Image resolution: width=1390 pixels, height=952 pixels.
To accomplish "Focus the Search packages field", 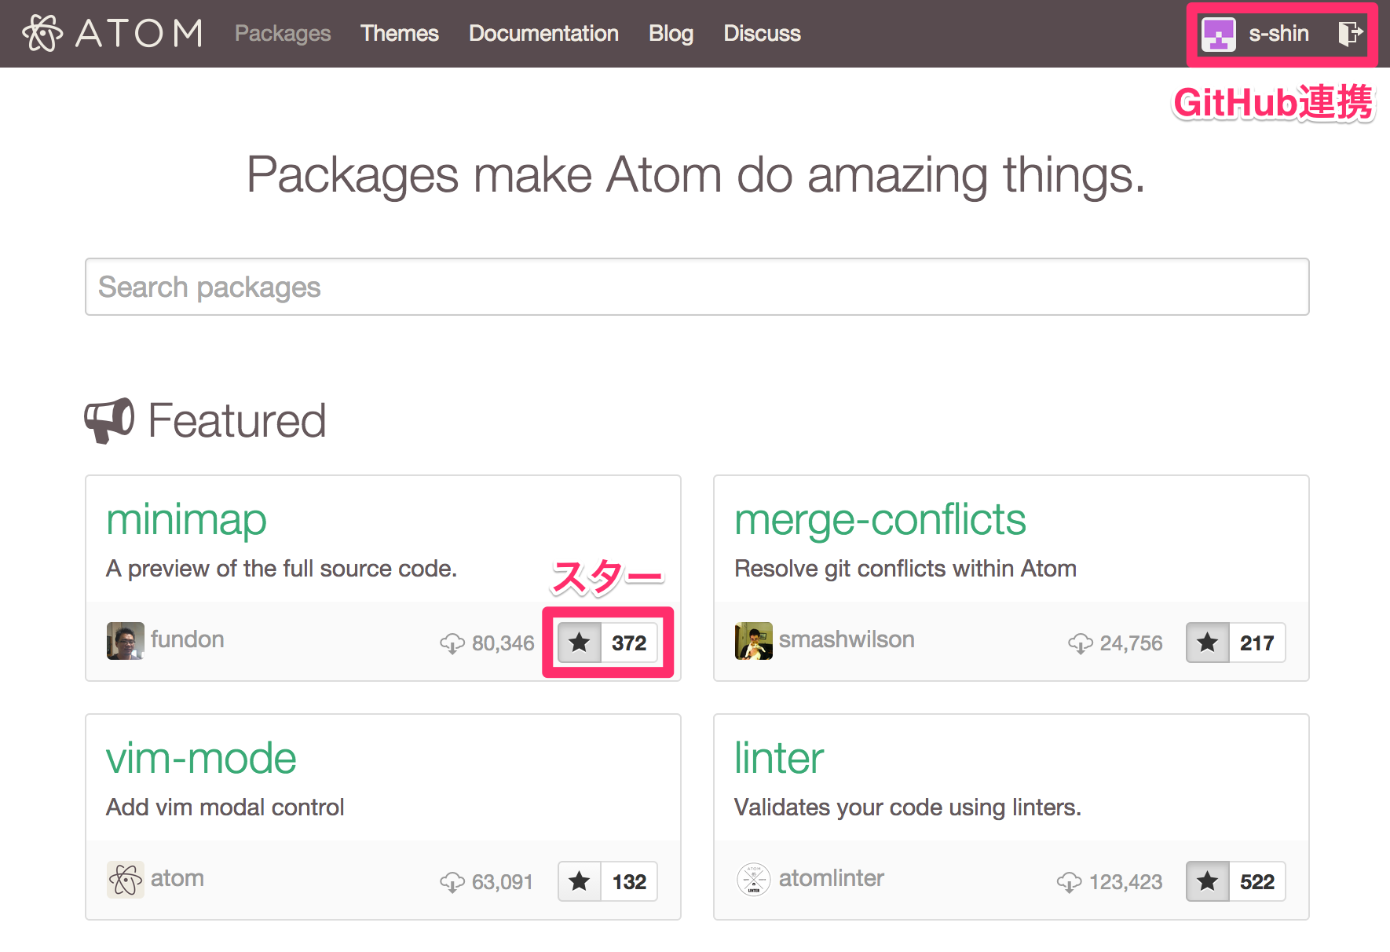I will pos(697,287).
